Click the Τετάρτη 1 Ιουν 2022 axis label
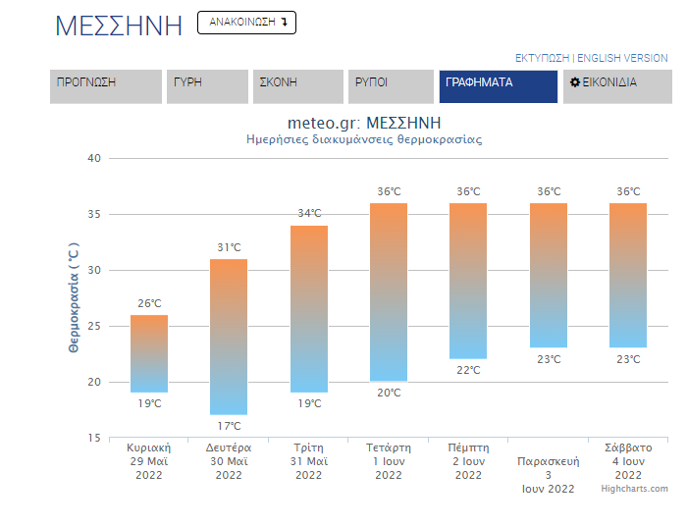This screenshot has width=687, height=526. click(x=389, y=461)
